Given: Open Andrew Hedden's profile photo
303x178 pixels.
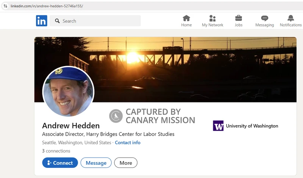Looking at the screenshot, I should tap(68, 91).
